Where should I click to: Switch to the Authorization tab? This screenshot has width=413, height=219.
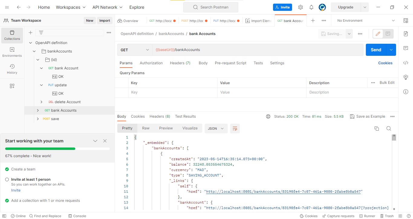[151, 63]
